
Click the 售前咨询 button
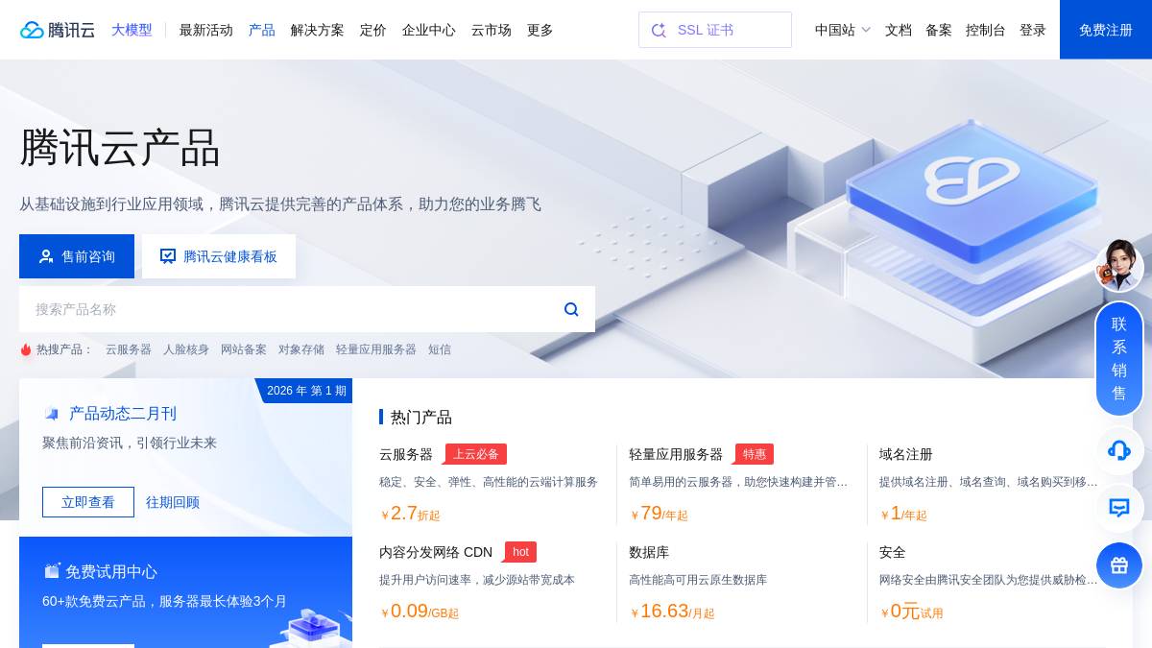(77, 256)
